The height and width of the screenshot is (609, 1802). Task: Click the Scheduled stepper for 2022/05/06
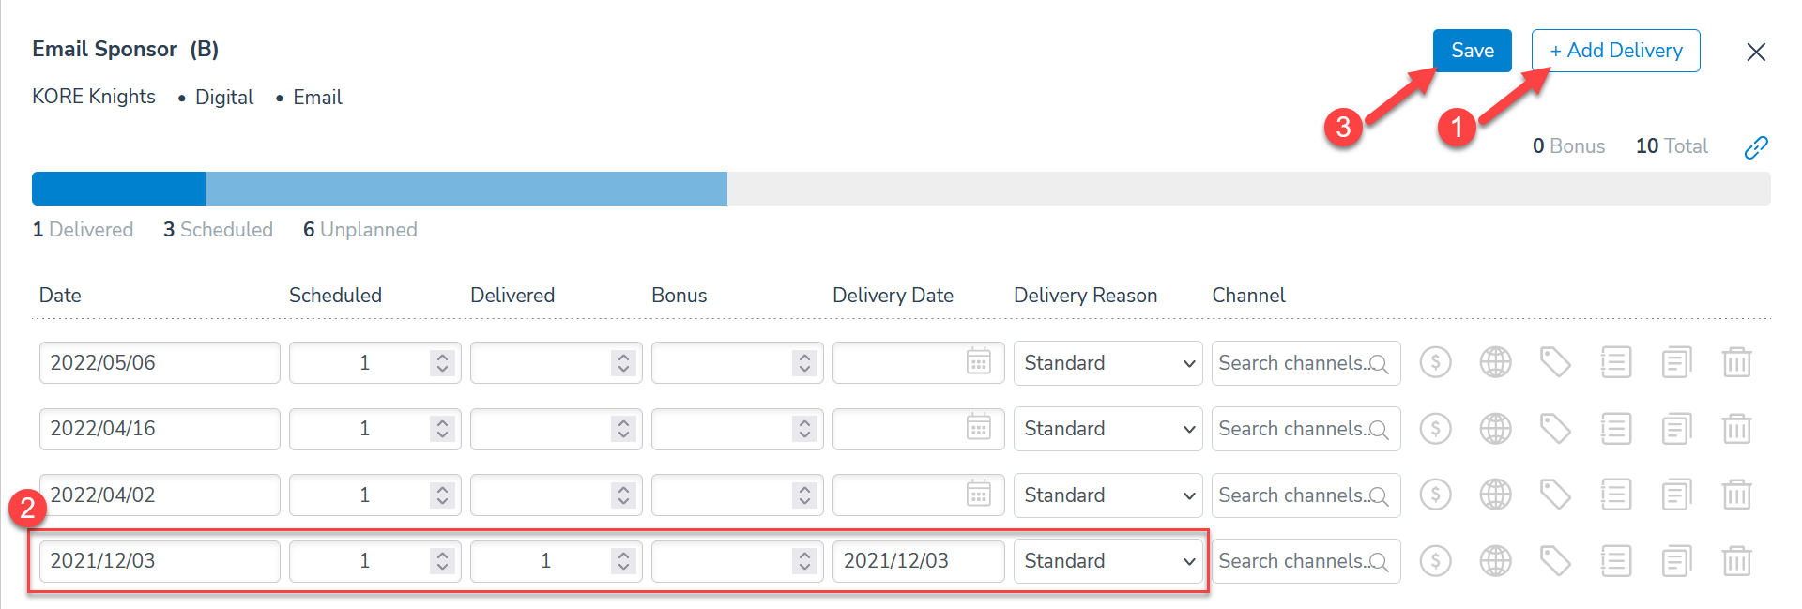point(442,363)
